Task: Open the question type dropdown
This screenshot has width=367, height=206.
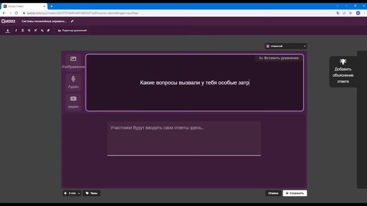Action: coord(286,46)
